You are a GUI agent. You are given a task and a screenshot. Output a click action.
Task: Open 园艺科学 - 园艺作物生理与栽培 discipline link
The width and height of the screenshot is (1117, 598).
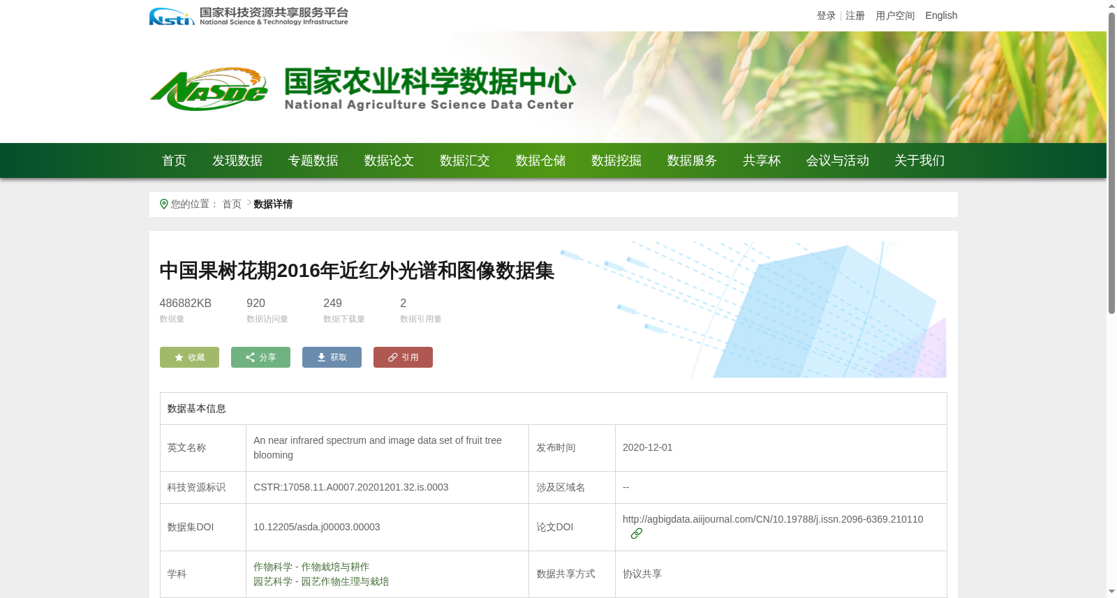321,581
